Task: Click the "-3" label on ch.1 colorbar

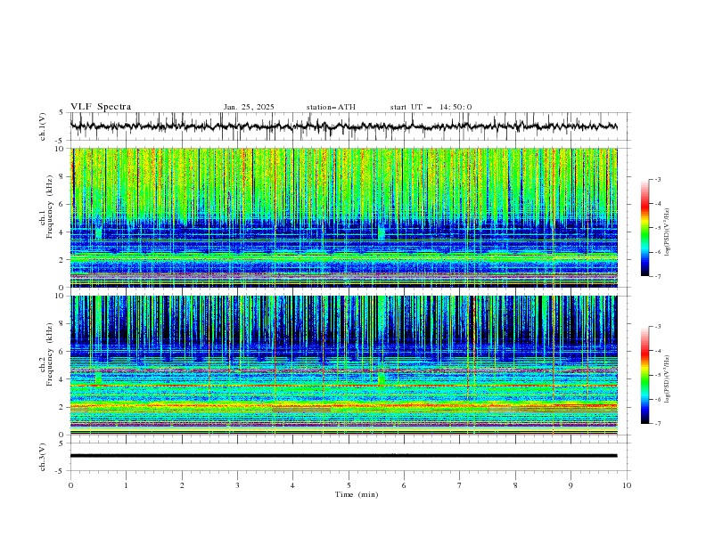Action: pos(657,179)
